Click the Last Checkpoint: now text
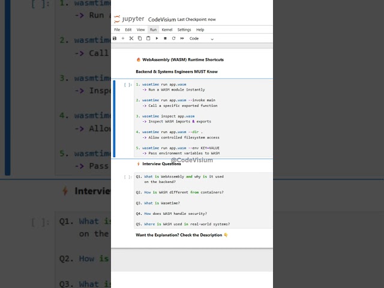The width and height of the screenshot is (384, 288). coord(196,20)
